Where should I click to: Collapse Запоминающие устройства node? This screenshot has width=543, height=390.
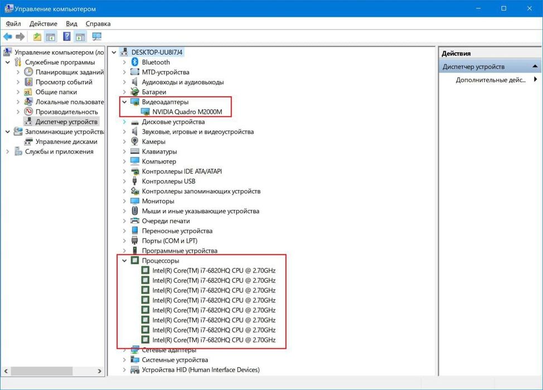pos(8,131)
